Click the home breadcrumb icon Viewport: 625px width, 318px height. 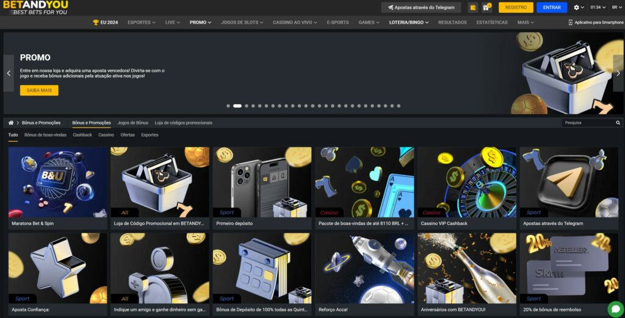pyautogui.click(x=11, y=123)
